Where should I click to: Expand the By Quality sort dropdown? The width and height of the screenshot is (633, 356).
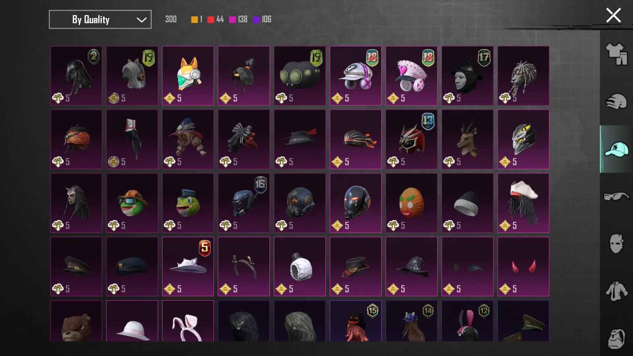(100, 19)
